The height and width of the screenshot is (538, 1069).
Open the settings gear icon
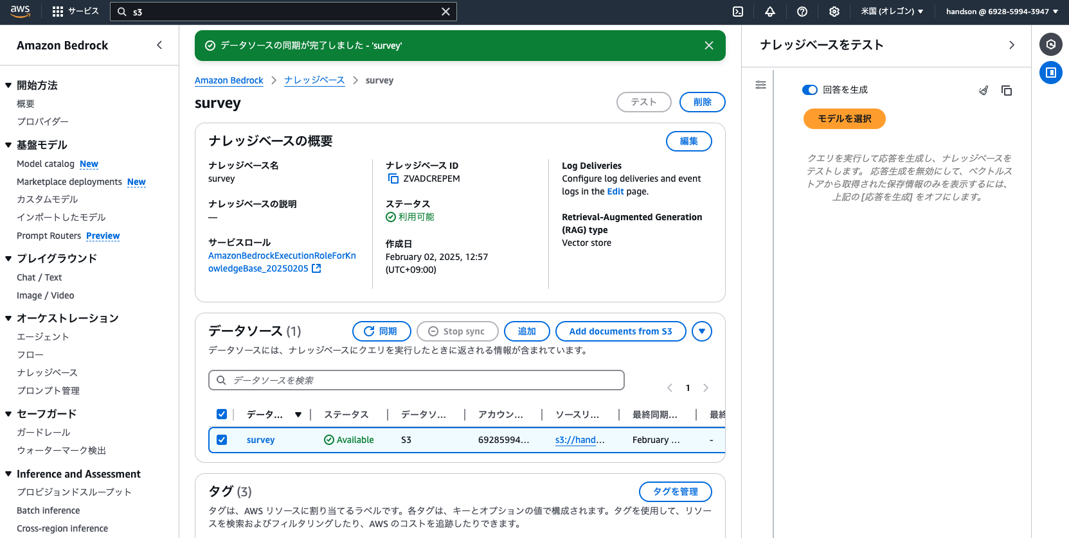[x=834, y=12]
